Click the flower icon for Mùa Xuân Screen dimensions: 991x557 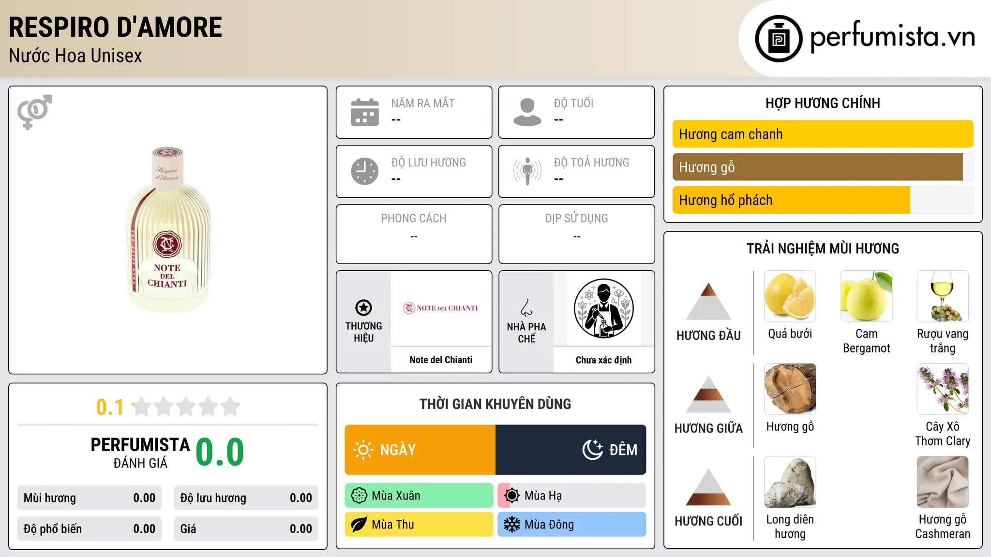[x=359, y=496]
